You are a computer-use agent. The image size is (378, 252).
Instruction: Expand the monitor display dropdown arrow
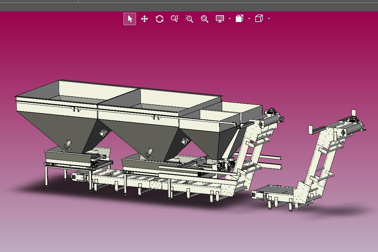[x=230, y=19]
